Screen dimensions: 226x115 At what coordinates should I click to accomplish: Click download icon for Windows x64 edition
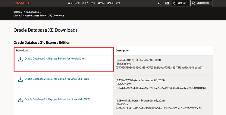tap(20, 59)
